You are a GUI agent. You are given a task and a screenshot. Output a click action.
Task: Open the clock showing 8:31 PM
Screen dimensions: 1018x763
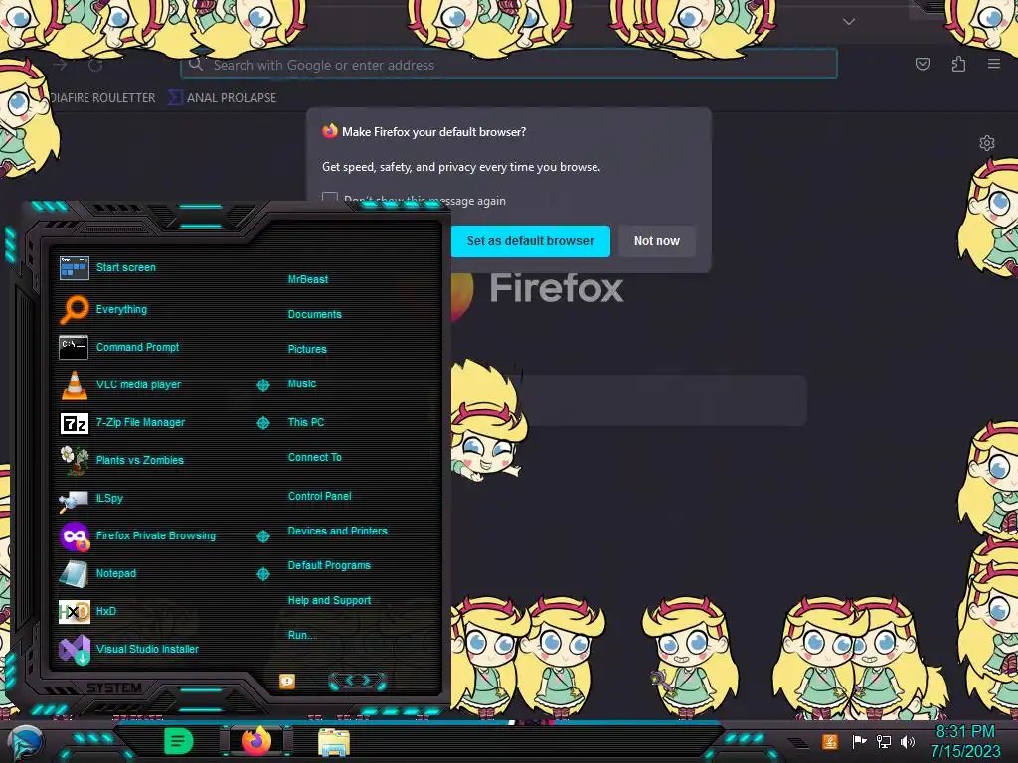click(x=965, y=741)
